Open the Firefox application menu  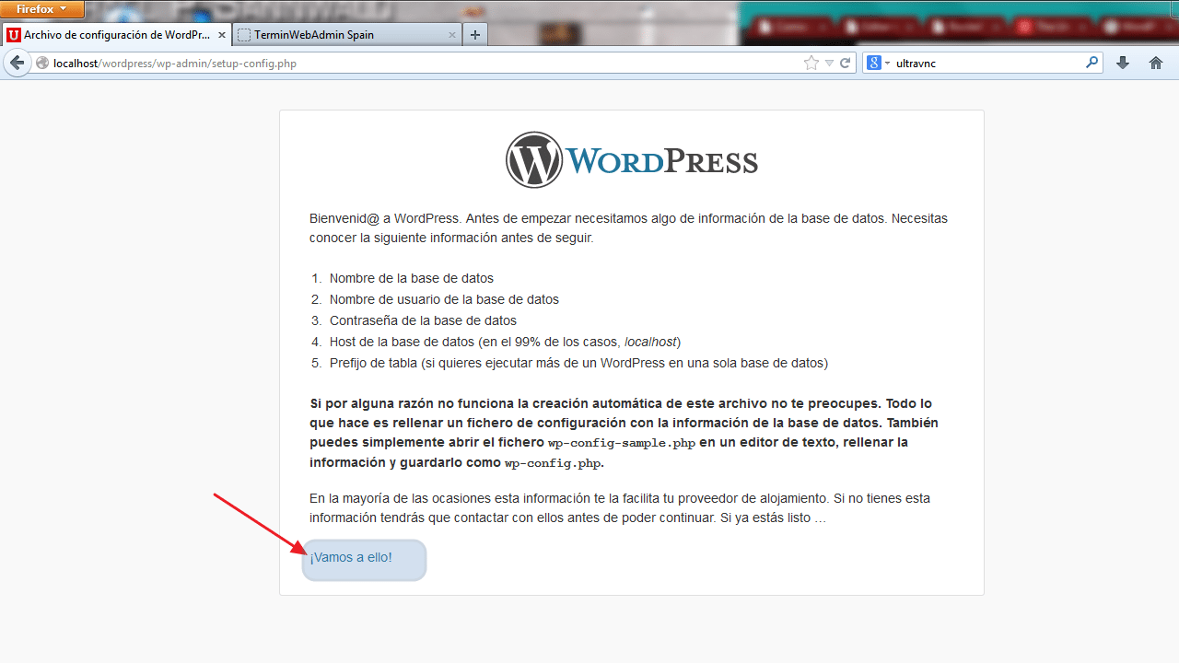click(x=42, y=9)
